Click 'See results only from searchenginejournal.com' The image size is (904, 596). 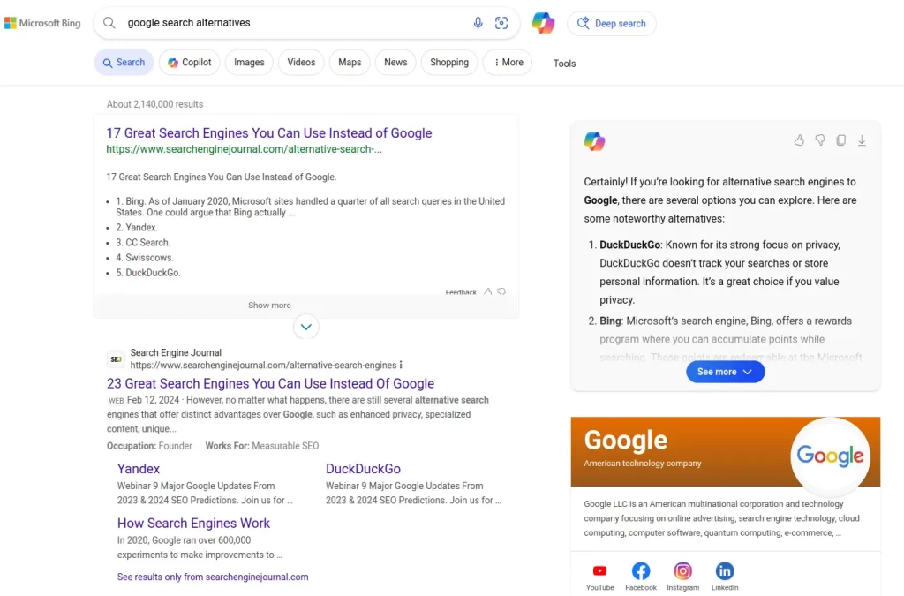213,577
